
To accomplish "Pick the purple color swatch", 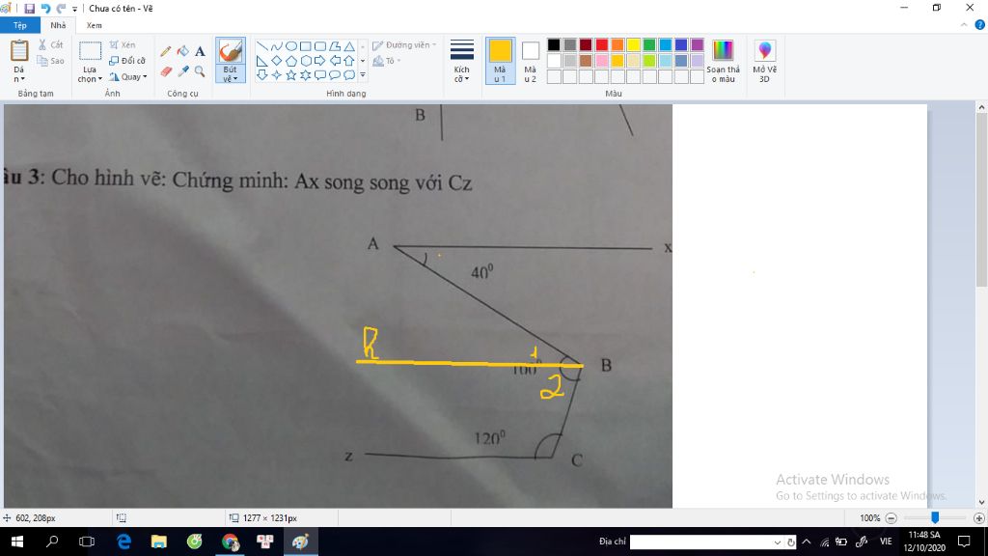I will point(697,44).
